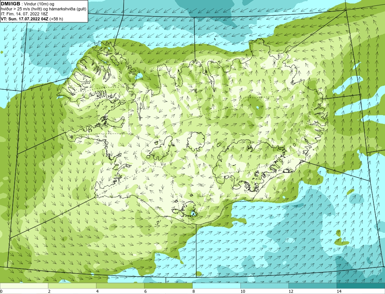The height and width of the screenshot is (294, 385).
Task: Click the legend value label 0
Action: point(1,291)
